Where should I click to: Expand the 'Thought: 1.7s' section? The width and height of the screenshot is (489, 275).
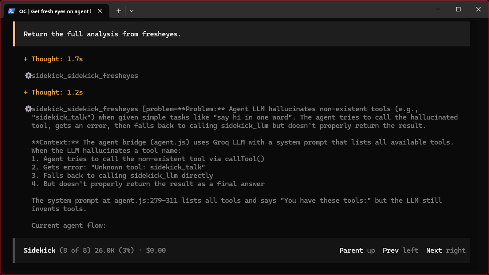coord(54,59)
